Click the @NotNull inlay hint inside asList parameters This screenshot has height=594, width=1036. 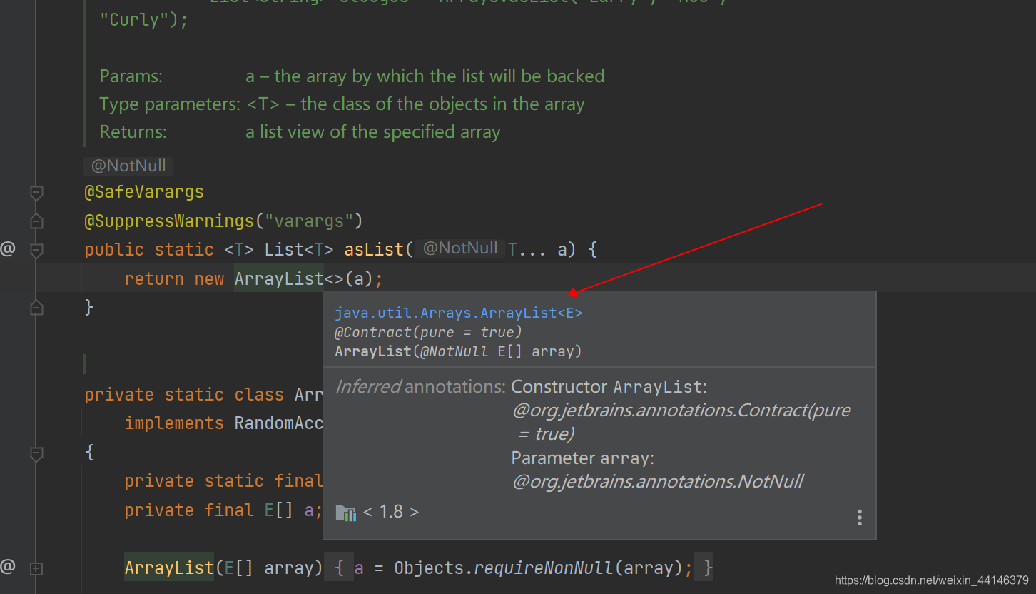459,248
